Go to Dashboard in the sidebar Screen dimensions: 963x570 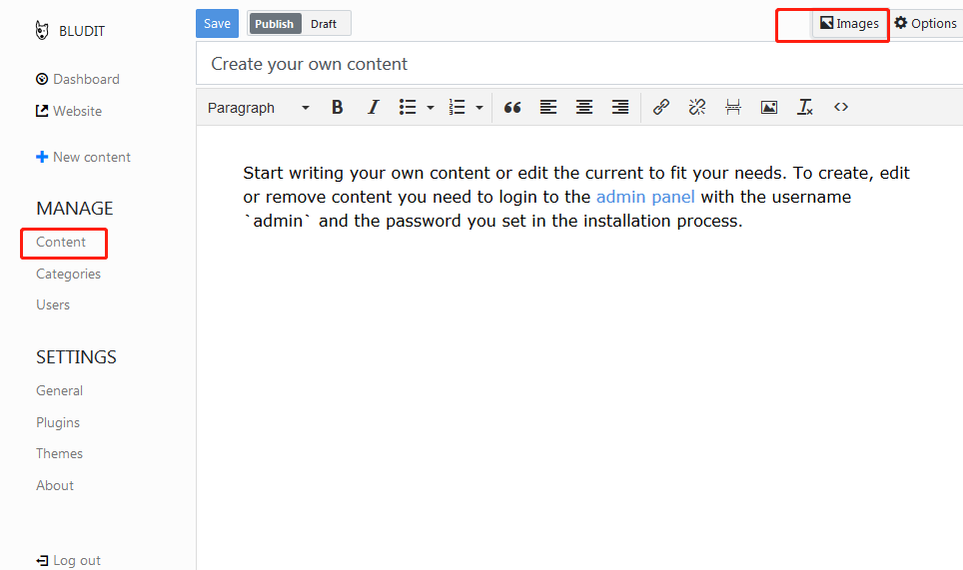coord(77,79)
